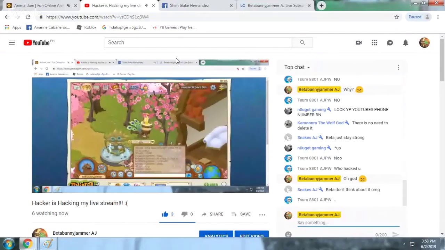Click the live chat scrollbar
445x250 pixels.
405,193
